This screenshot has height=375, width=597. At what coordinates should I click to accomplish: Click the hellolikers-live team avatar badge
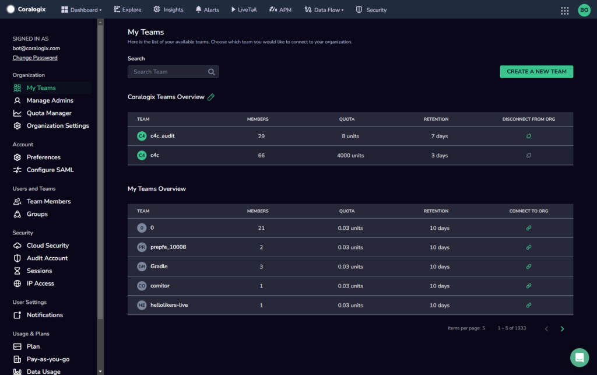(142, 306)
